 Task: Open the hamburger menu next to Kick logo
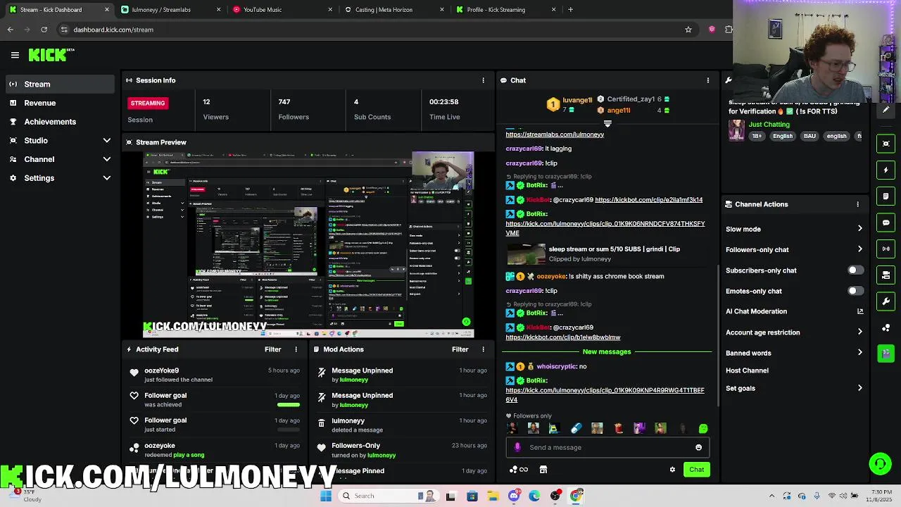click(x=15, y=55)
